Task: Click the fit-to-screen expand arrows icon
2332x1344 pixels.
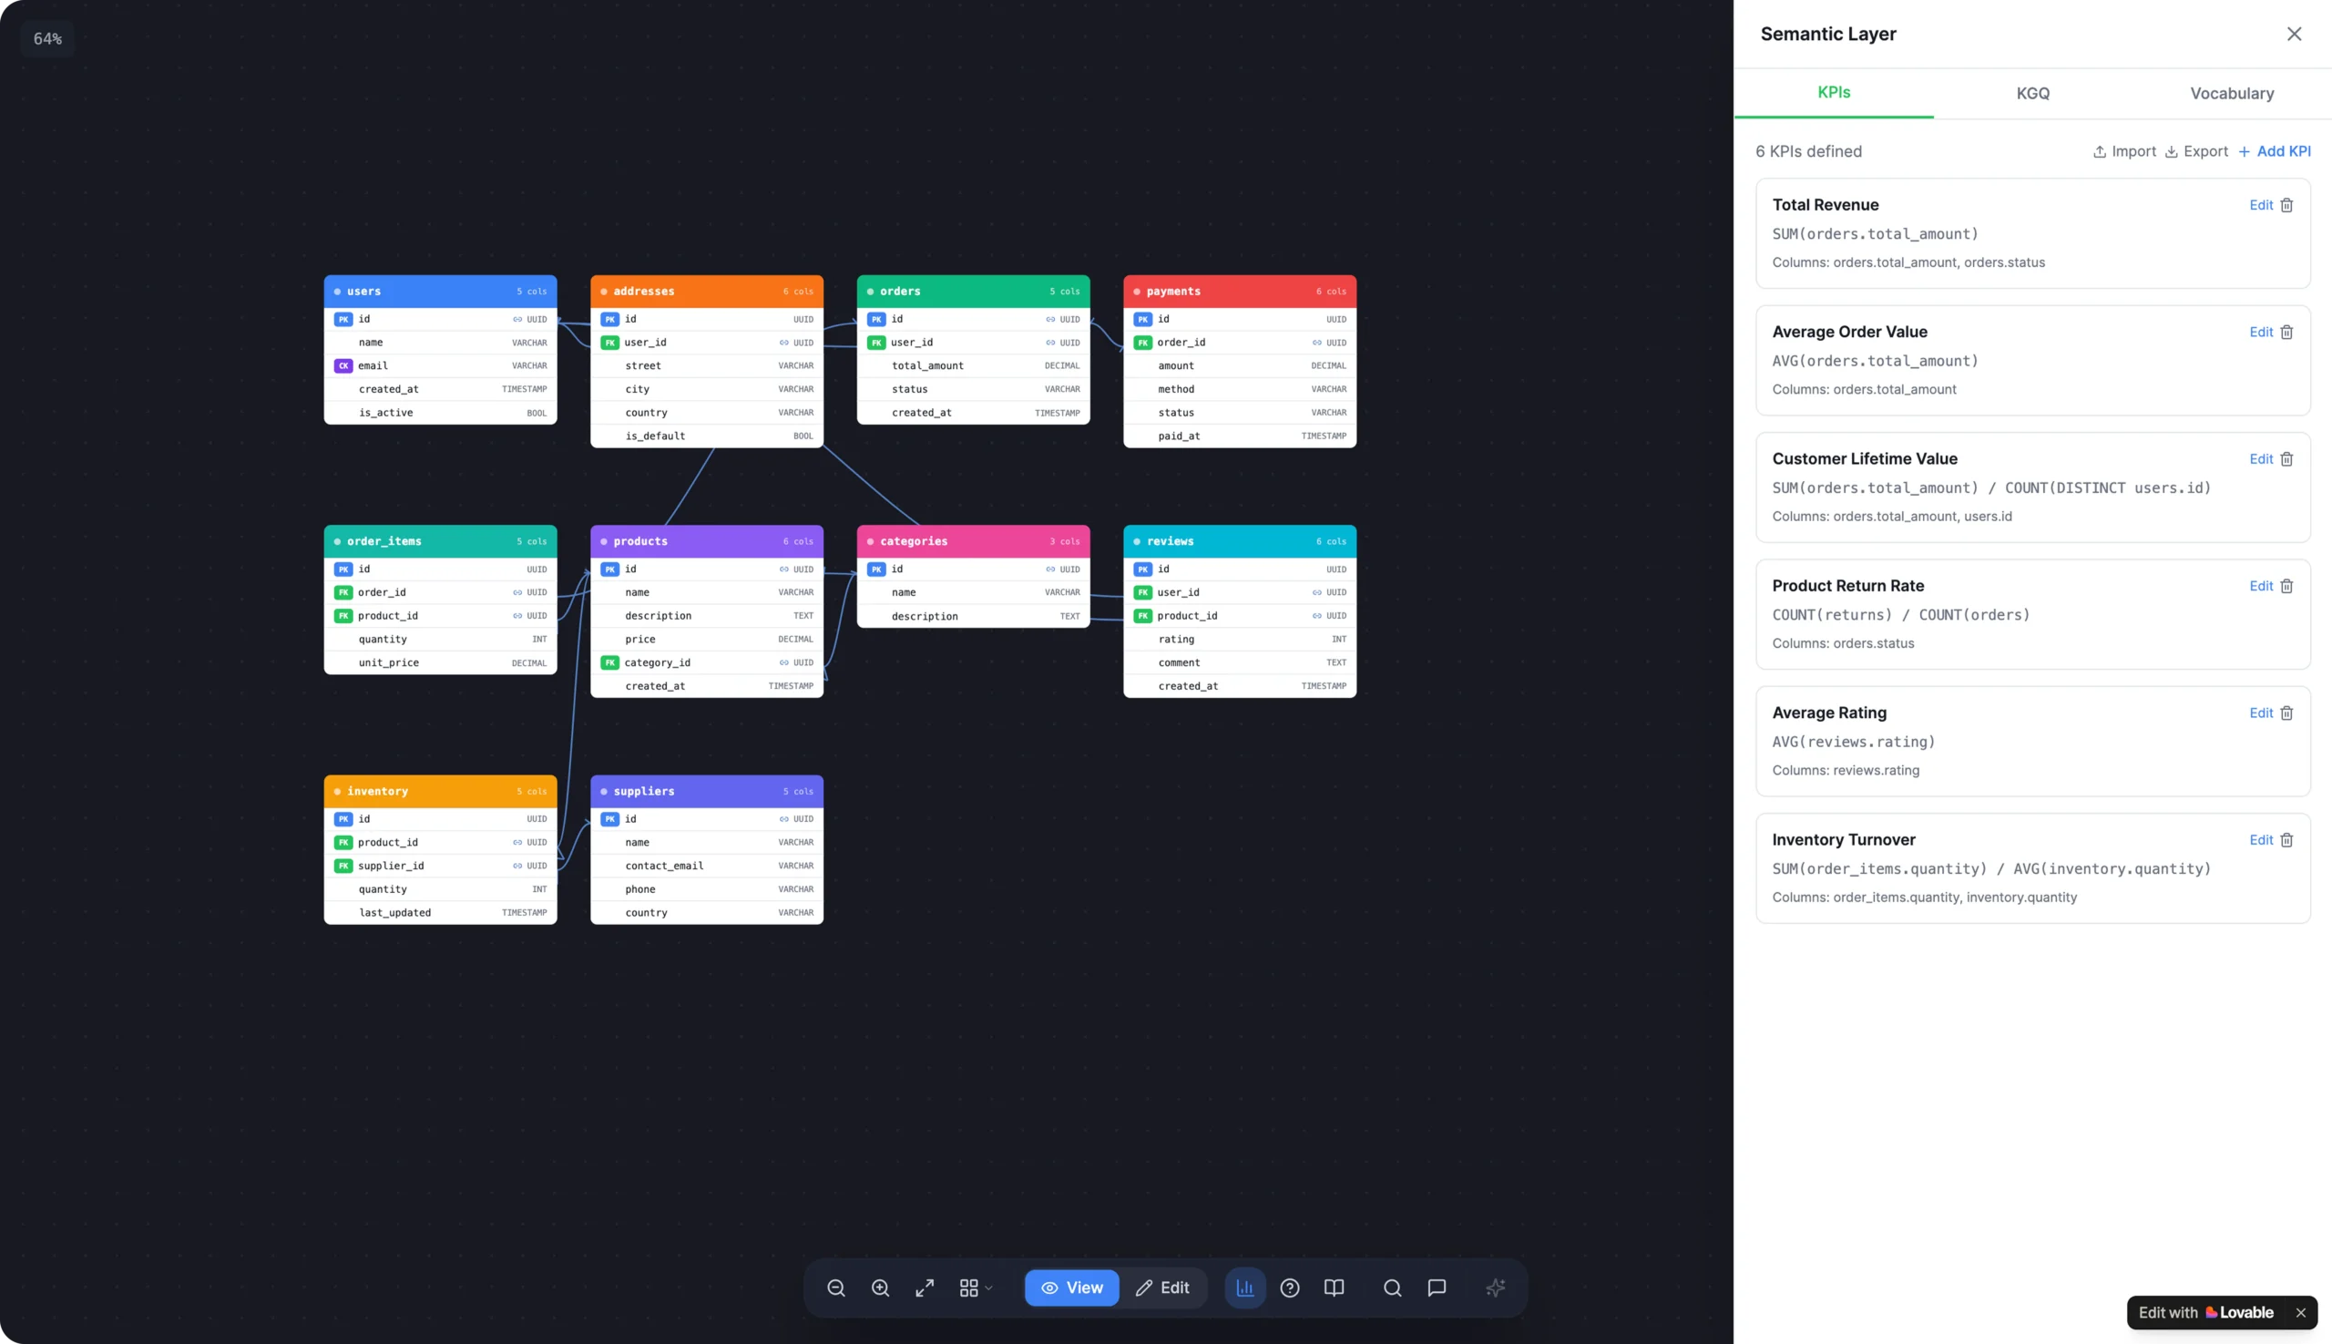Action: click(924, 1288)
